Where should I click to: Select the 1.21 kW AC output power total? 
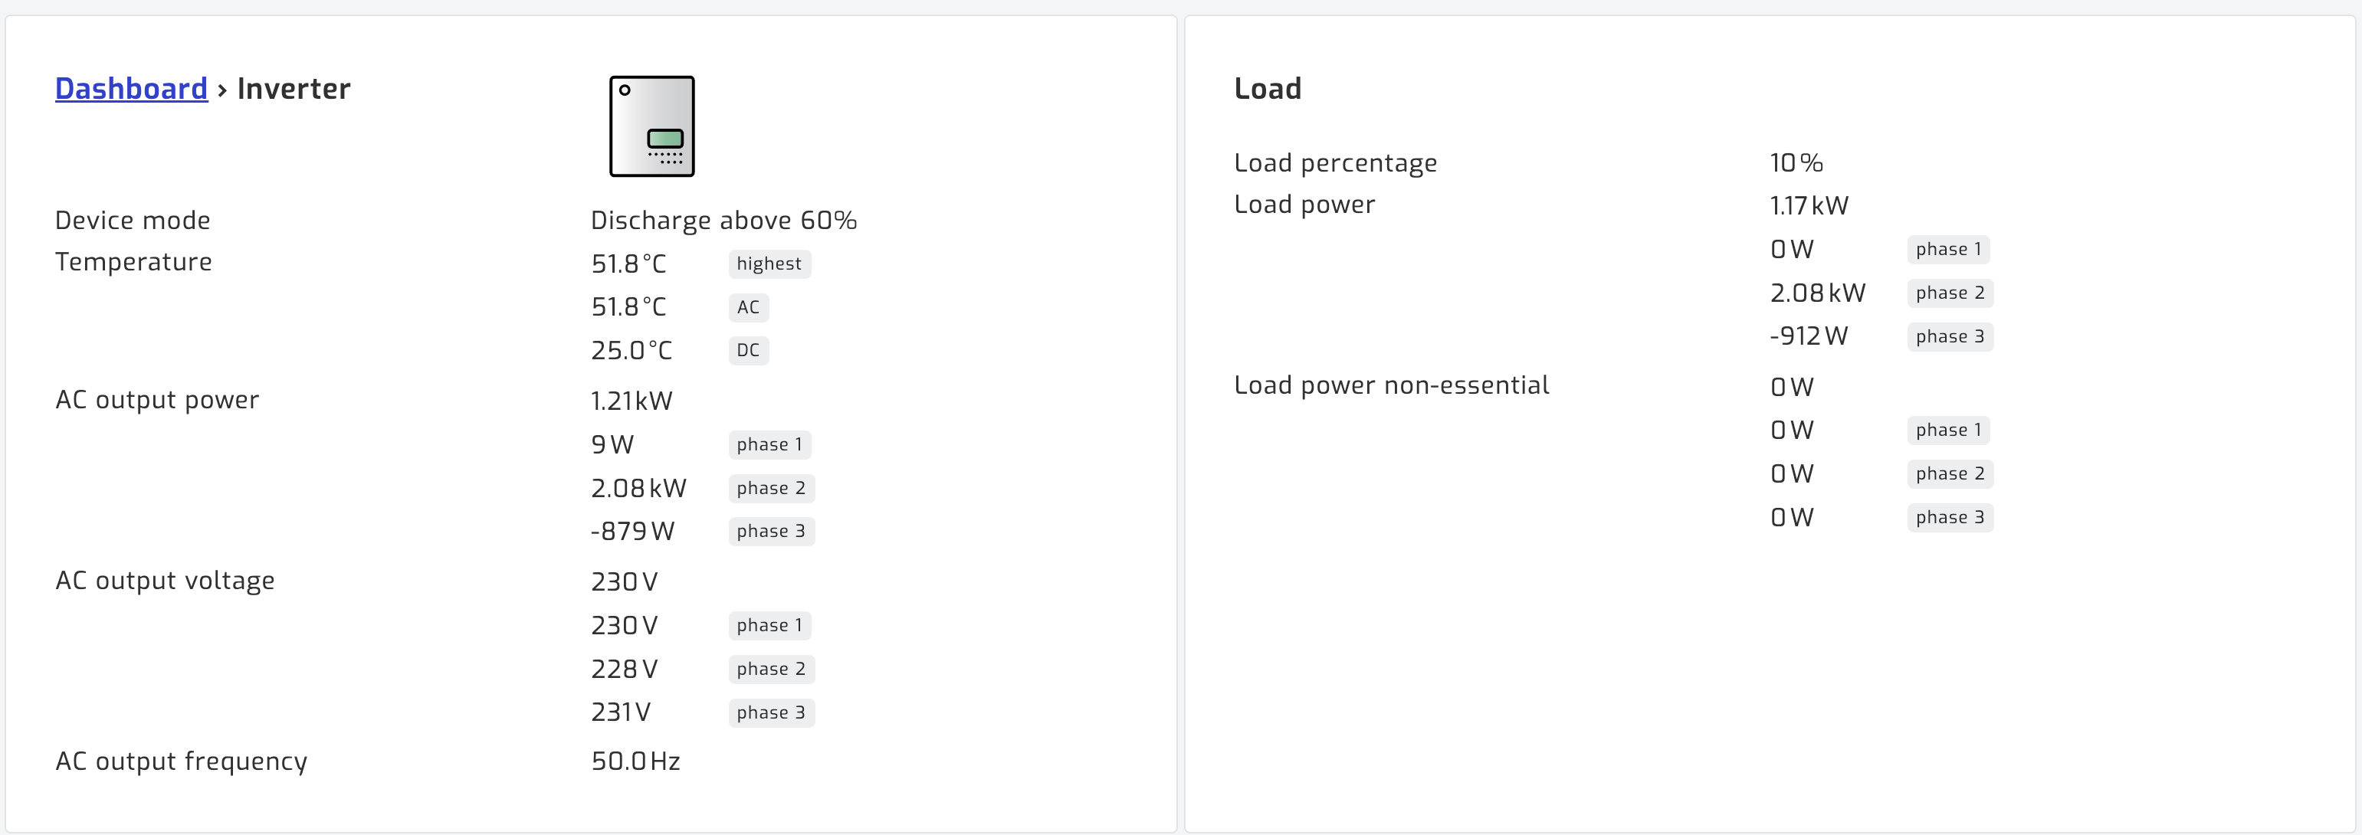[632, 401]
